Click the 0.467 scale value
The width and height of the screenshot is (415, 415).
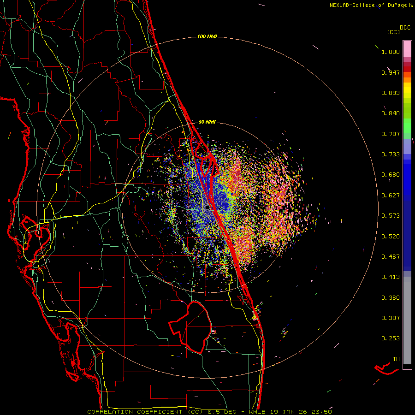pos(391,257)
